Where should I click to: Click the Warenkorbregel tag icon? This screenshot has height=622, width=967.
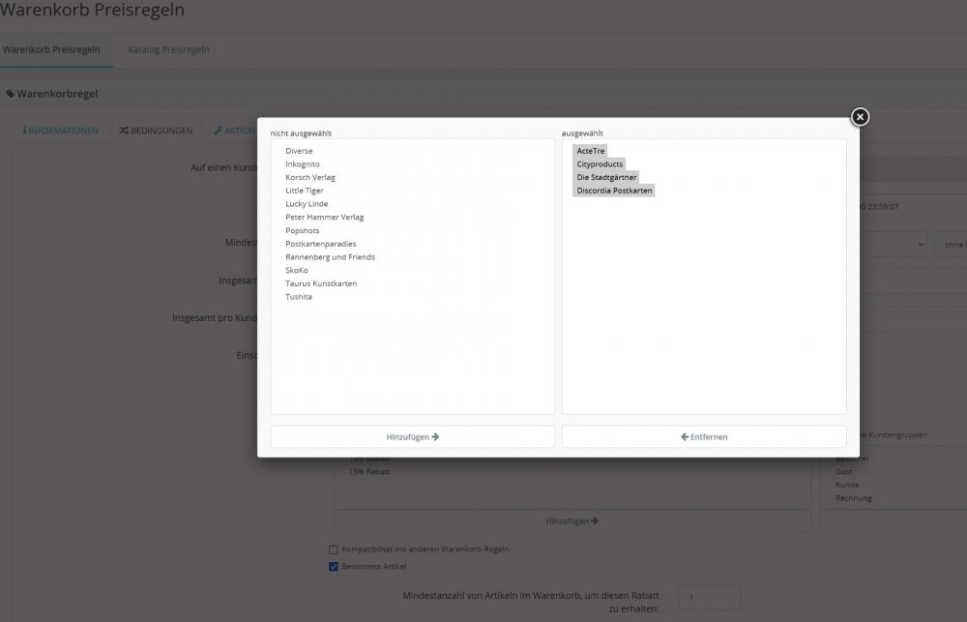coord(10,94)
